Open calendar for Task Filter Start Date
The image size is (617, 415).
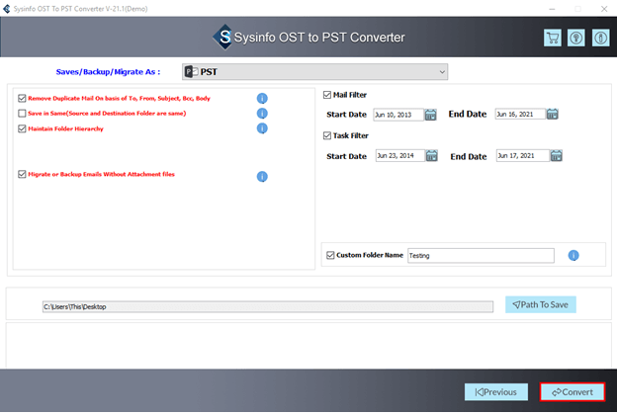432,156
